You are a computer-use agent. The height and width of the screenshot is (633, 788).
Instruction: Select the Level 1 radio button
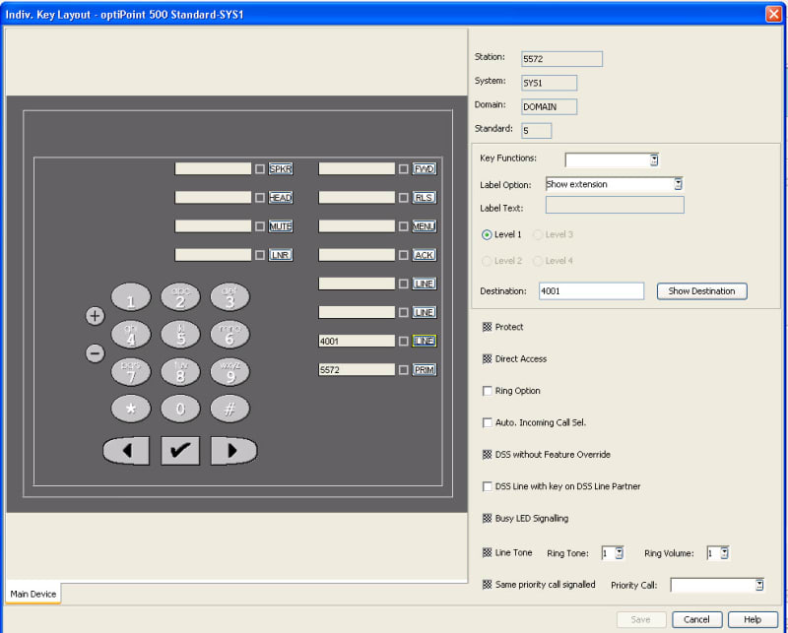coord(487,234)
